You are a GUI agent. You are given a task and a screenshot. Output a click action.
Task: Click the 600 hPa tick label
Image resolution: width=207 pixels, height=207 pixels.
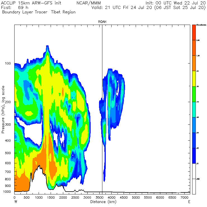pos(8,163)
